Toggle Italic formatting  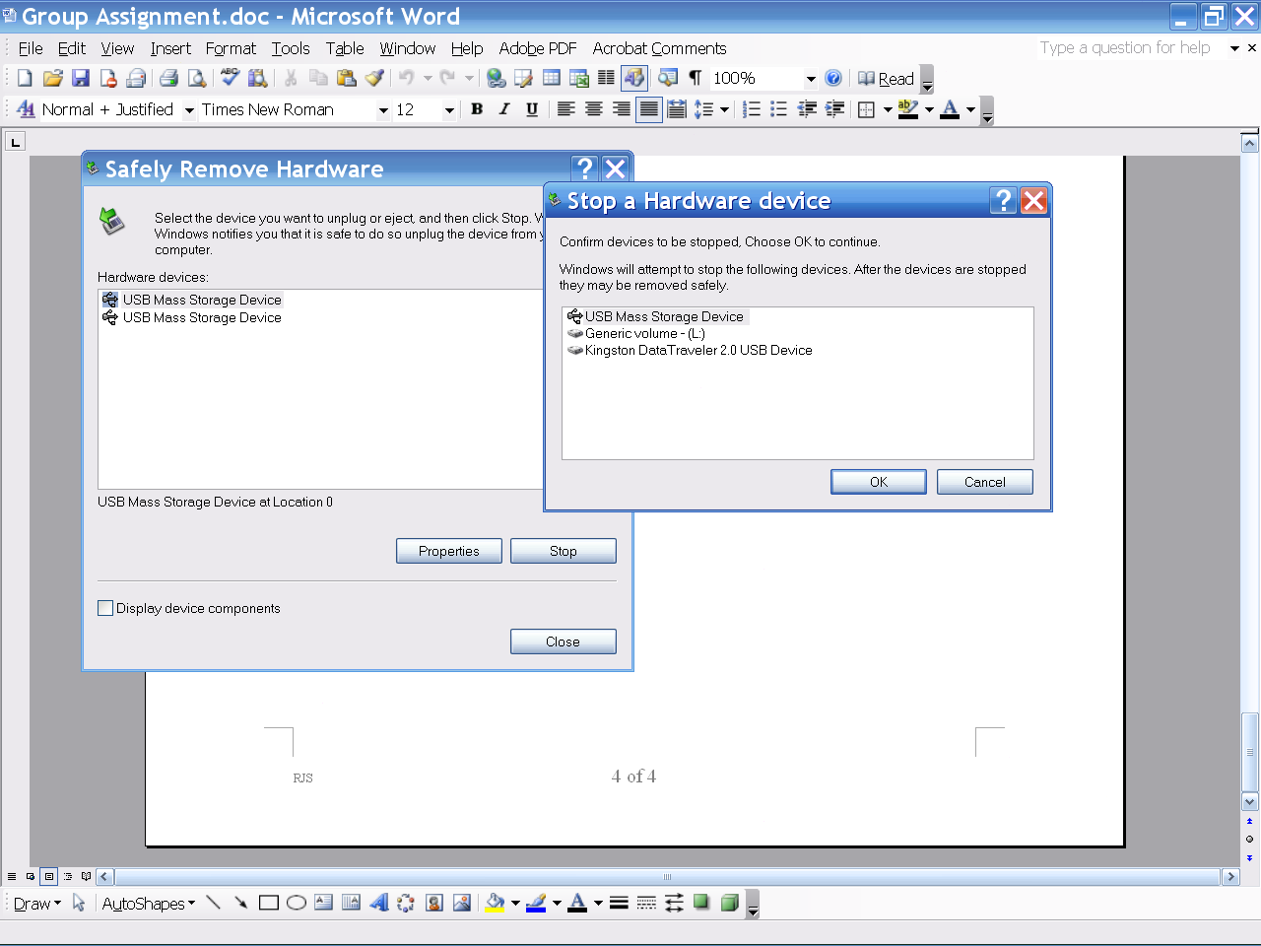[504, 109]
